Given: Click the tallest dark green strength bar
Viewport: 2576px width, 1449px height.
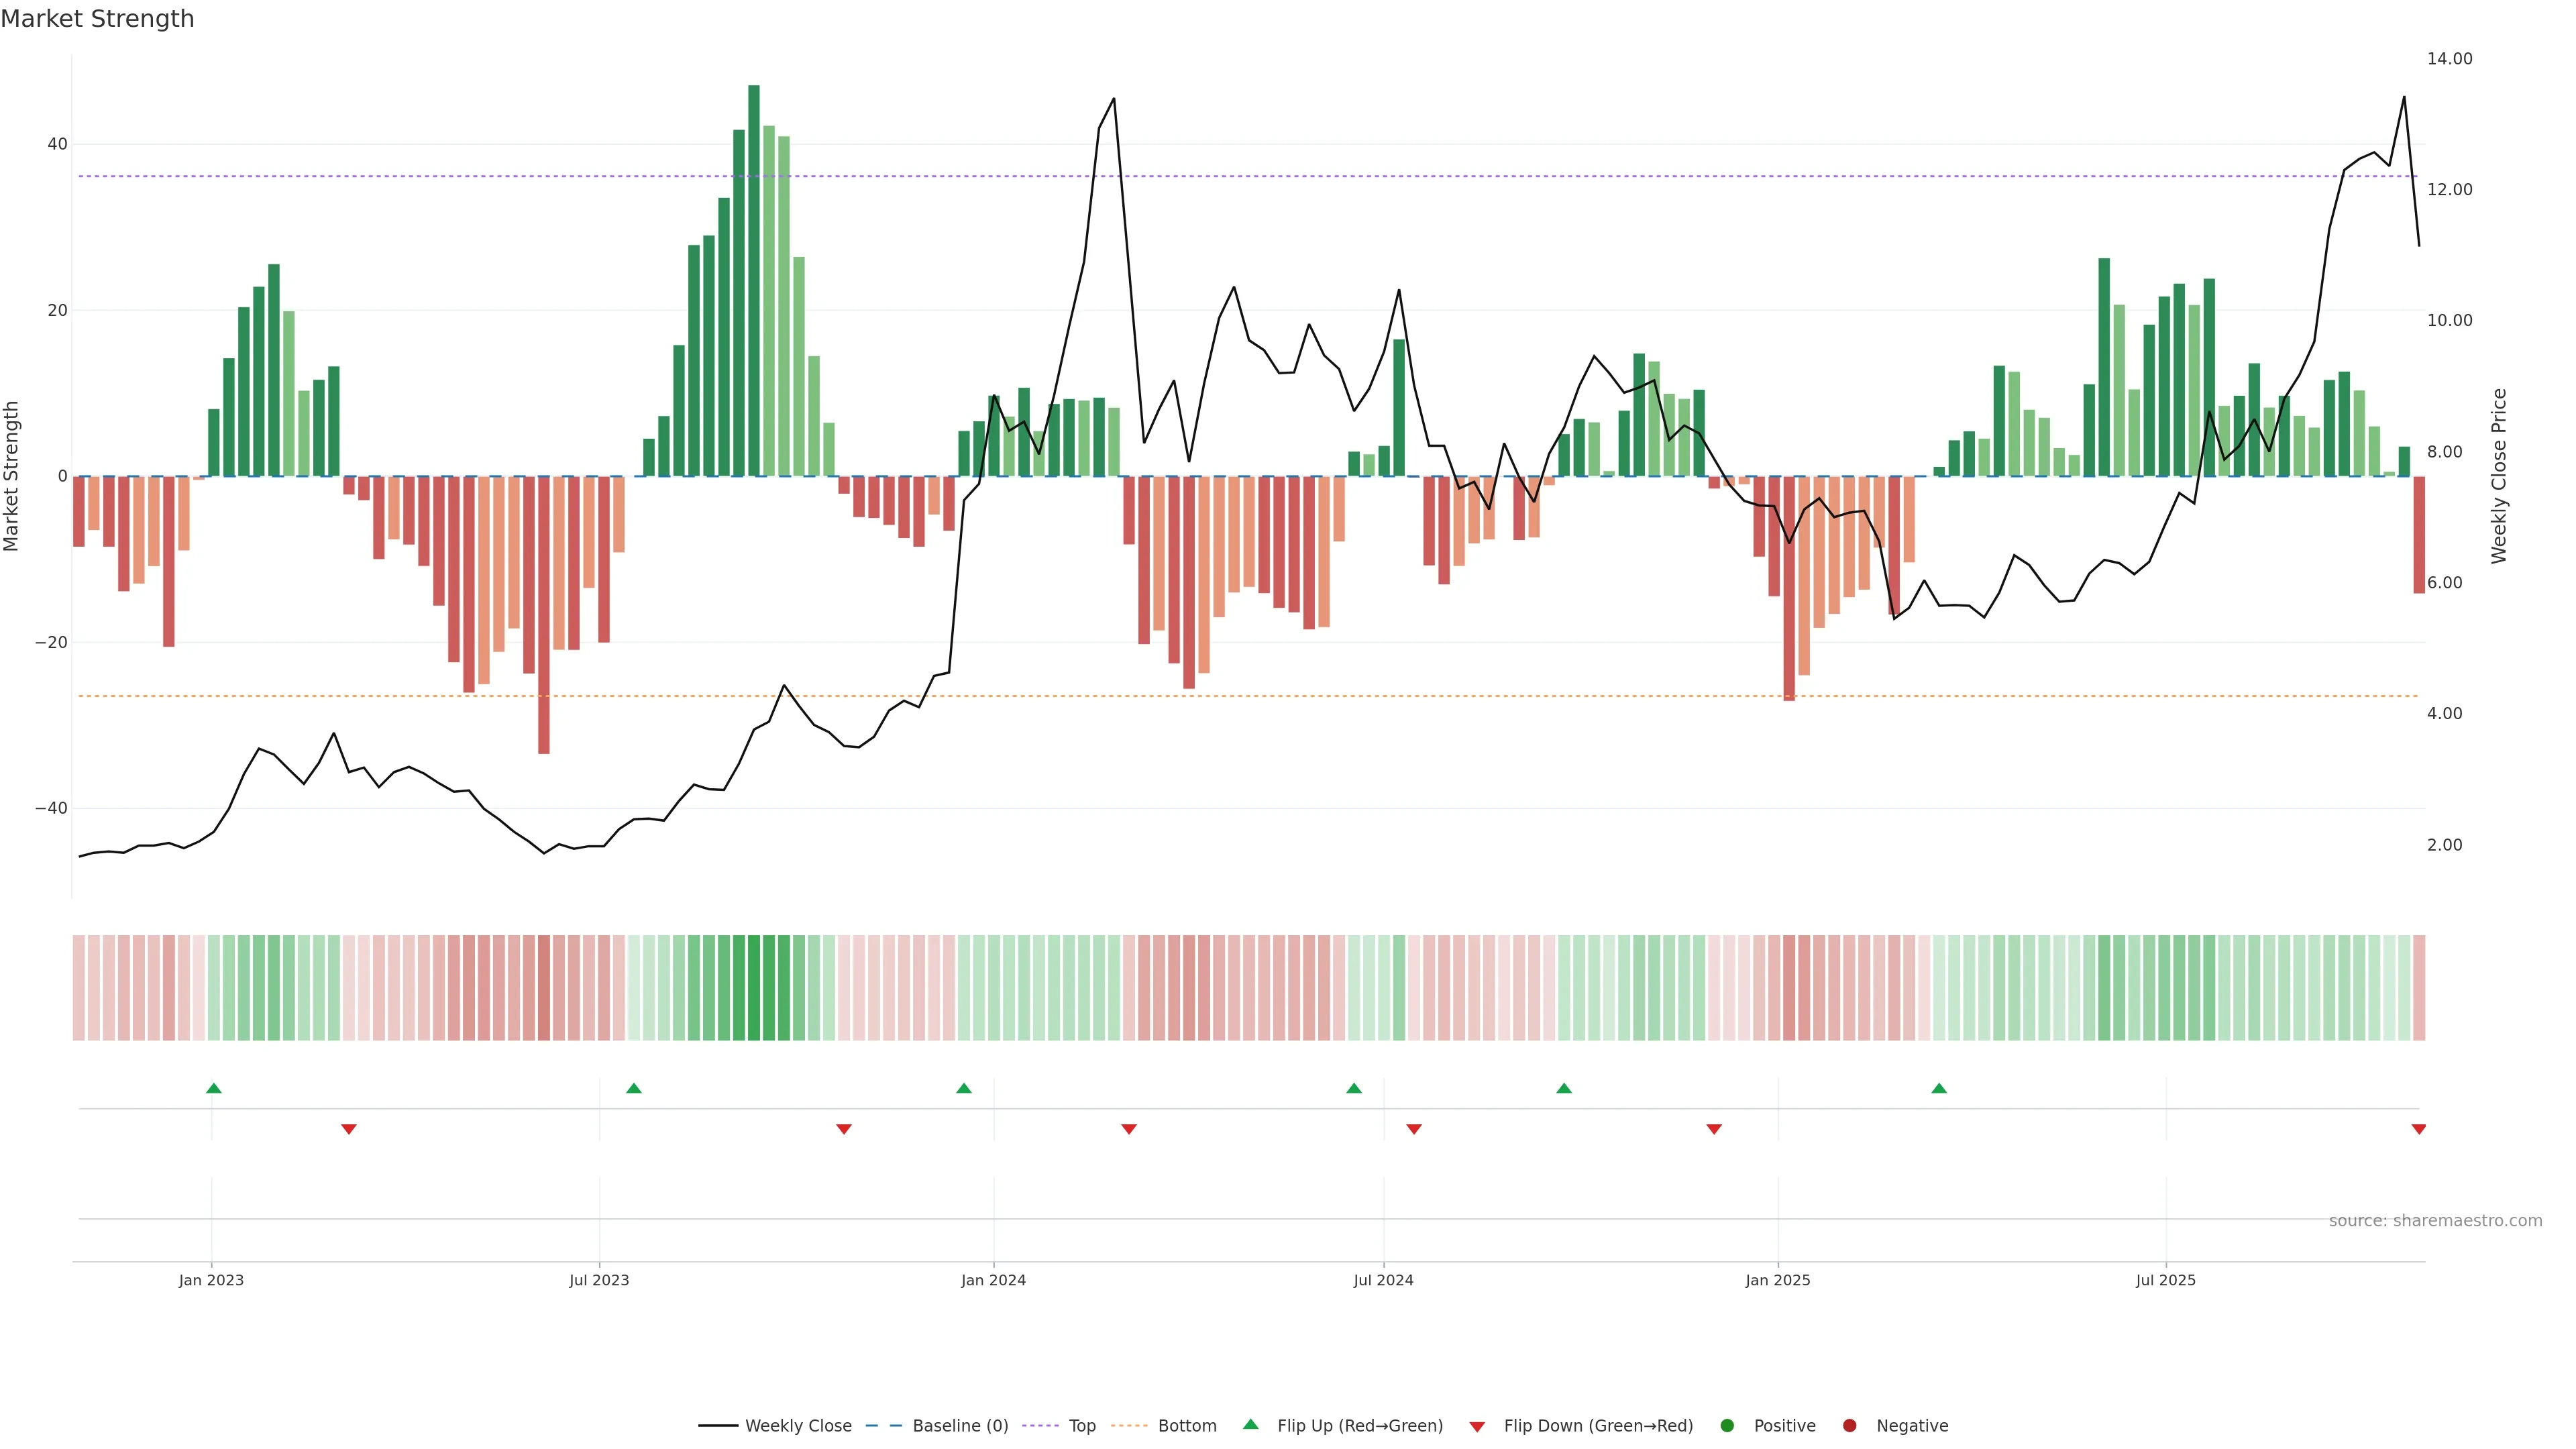Looking at the screenshot, I should [x=753, y=280].
